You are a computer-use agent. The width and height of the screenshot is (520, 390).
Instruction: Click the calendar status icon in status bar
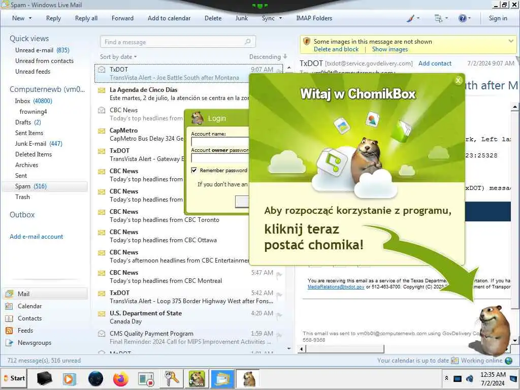tap(454, 361)
